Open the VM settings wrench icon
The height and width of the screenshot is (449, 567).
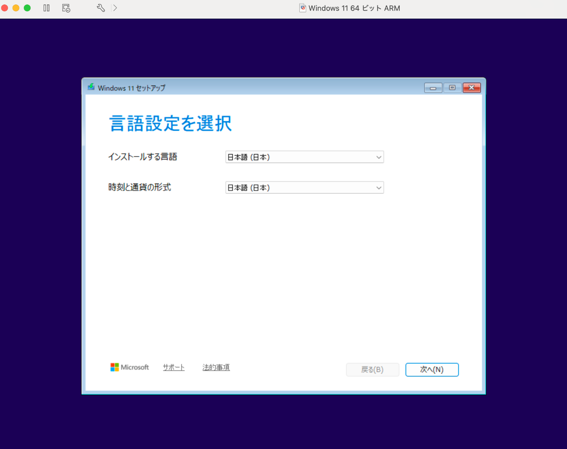click(x=101, y=8)
